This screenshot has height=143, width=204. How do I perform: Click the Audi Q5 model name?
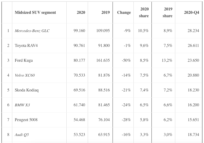click(22, 135)
